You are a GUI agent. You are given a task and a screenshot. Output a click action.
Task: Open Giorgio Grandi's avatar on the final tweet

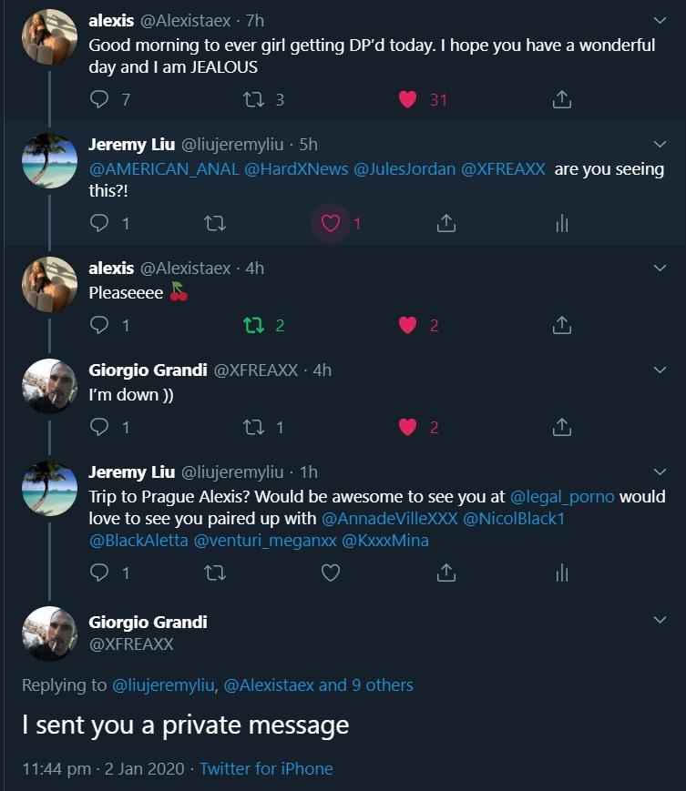49,634
